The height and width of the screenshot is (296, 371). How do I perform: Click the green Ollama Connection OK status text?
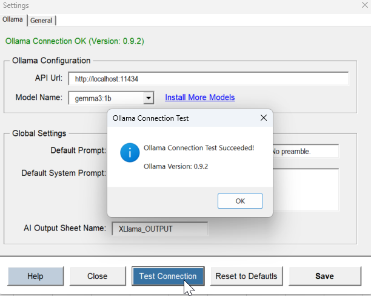point(75,41)
